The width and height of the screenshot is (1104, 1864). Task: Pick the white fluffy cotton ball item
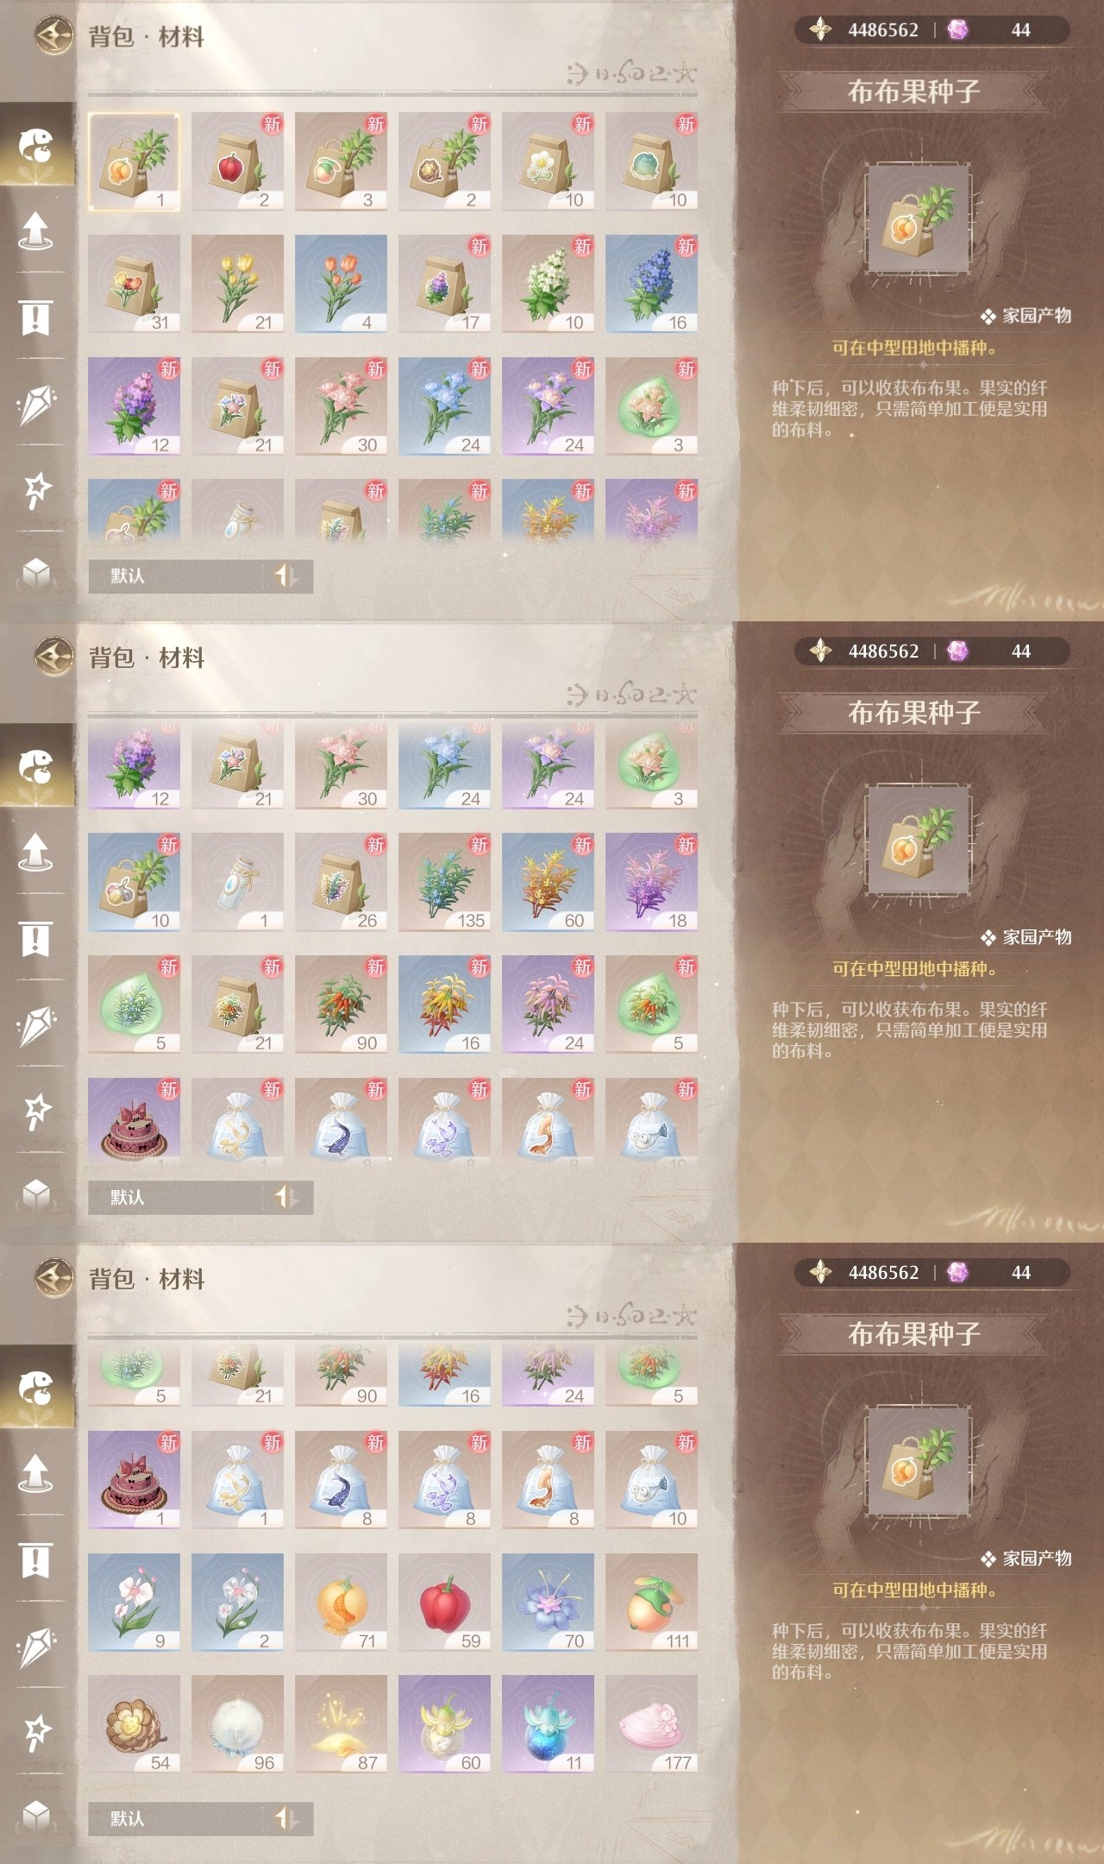pyautogui.click(x=237, y=1724)
